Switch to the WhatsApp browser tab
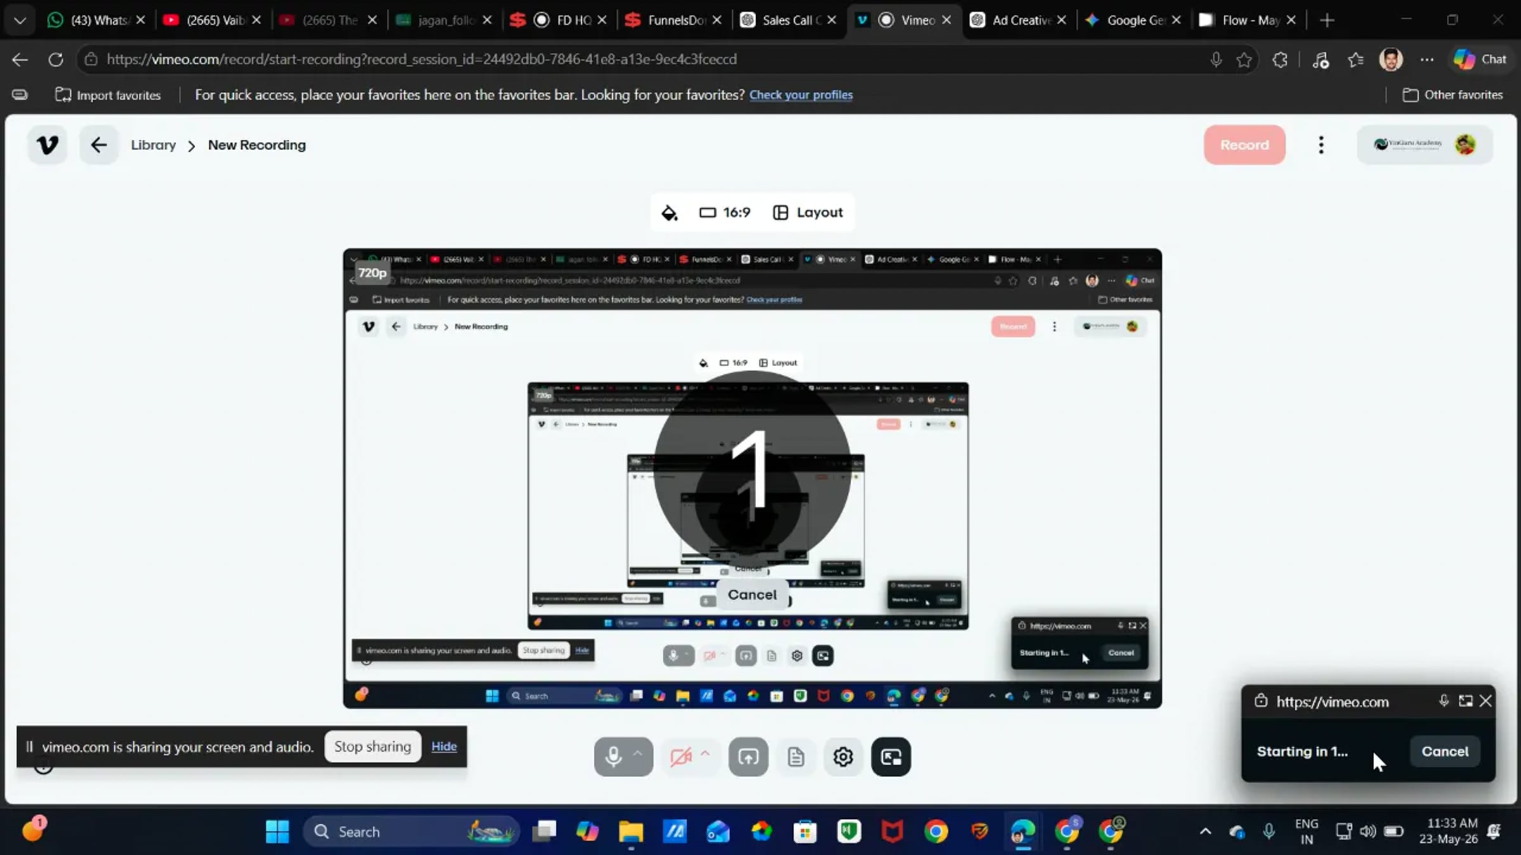Screen dimensions: 1521x855 point(95,20)
